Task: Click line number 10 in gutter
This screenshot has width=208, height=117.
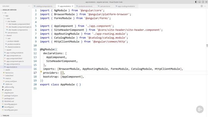Action: 35,45
